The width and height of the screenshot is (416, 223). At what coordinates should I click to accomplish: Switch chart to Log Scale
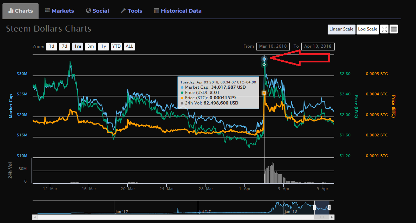click(368, 29)
